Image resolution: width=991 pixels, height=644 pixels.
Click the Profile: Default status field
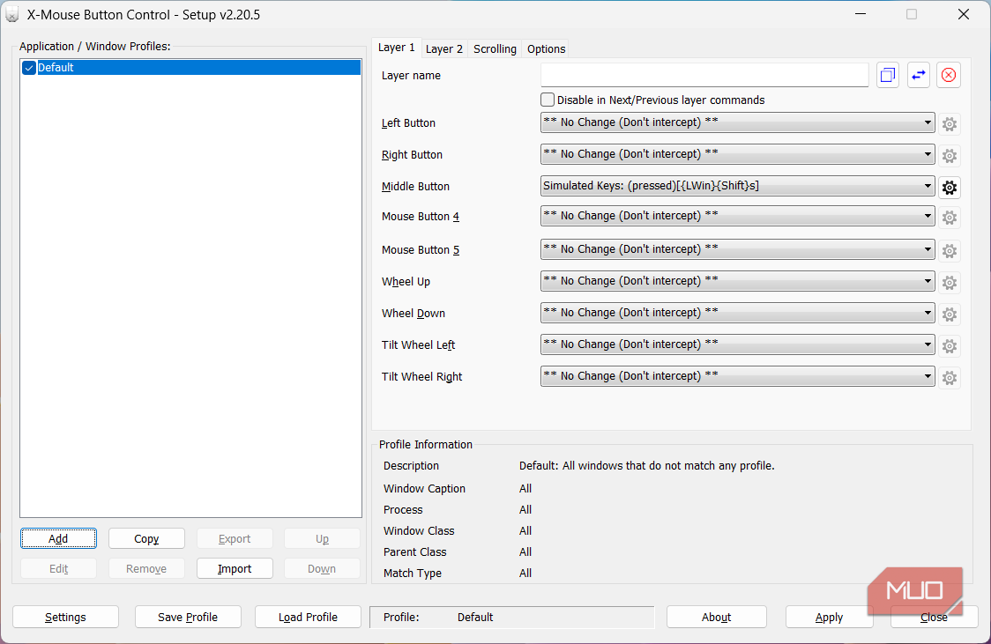coord(512,617)
